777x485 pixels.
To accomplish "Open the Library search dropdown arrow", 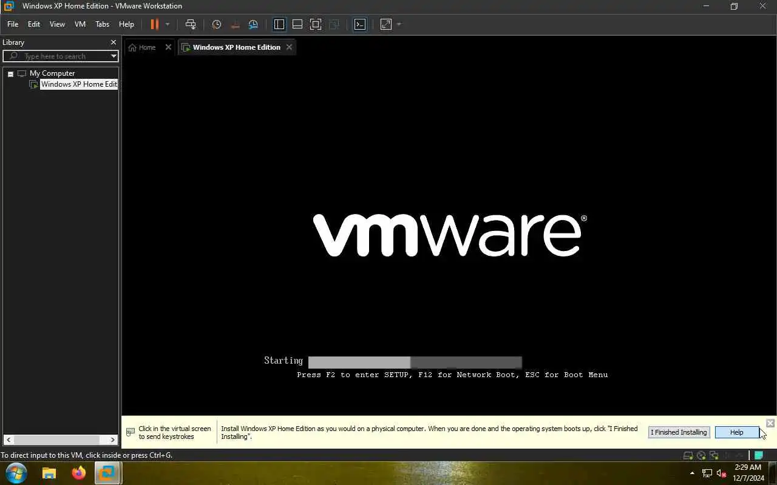I will click(x=114, y=56).
